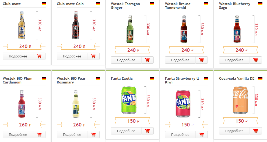Add Club-mate to cart via cart icon
The image size is (267, 142).
[x=39, y=56]
